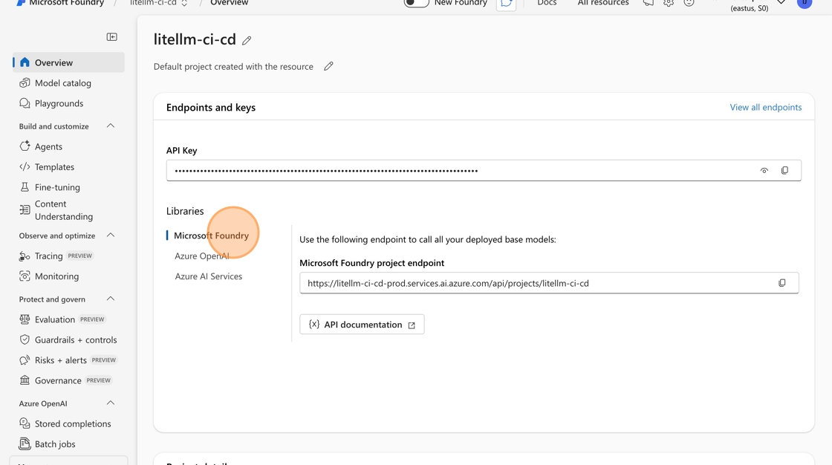Collapse the Observe and optimize section
This screenshot has width=832, height=465.
click(x=111, y=235)
